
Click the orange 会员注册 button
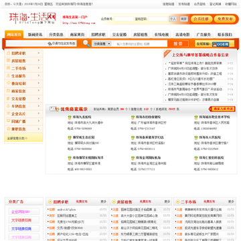202,19
